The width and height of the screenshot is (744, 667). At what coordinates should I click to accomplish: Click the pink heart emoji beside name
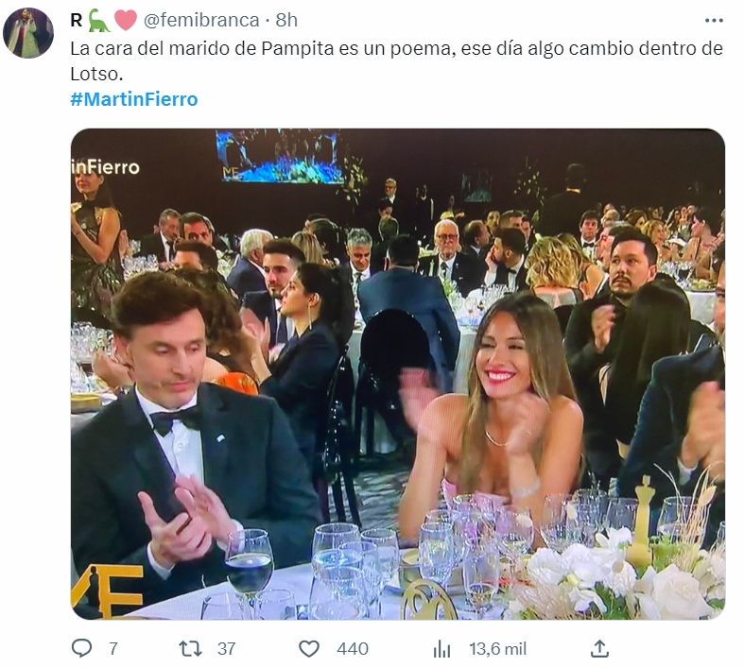point(126,20)
